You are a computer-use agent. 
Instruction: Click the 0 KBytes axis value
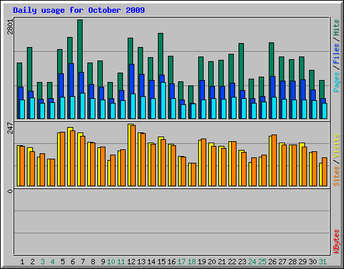click(x=10, y=191)
